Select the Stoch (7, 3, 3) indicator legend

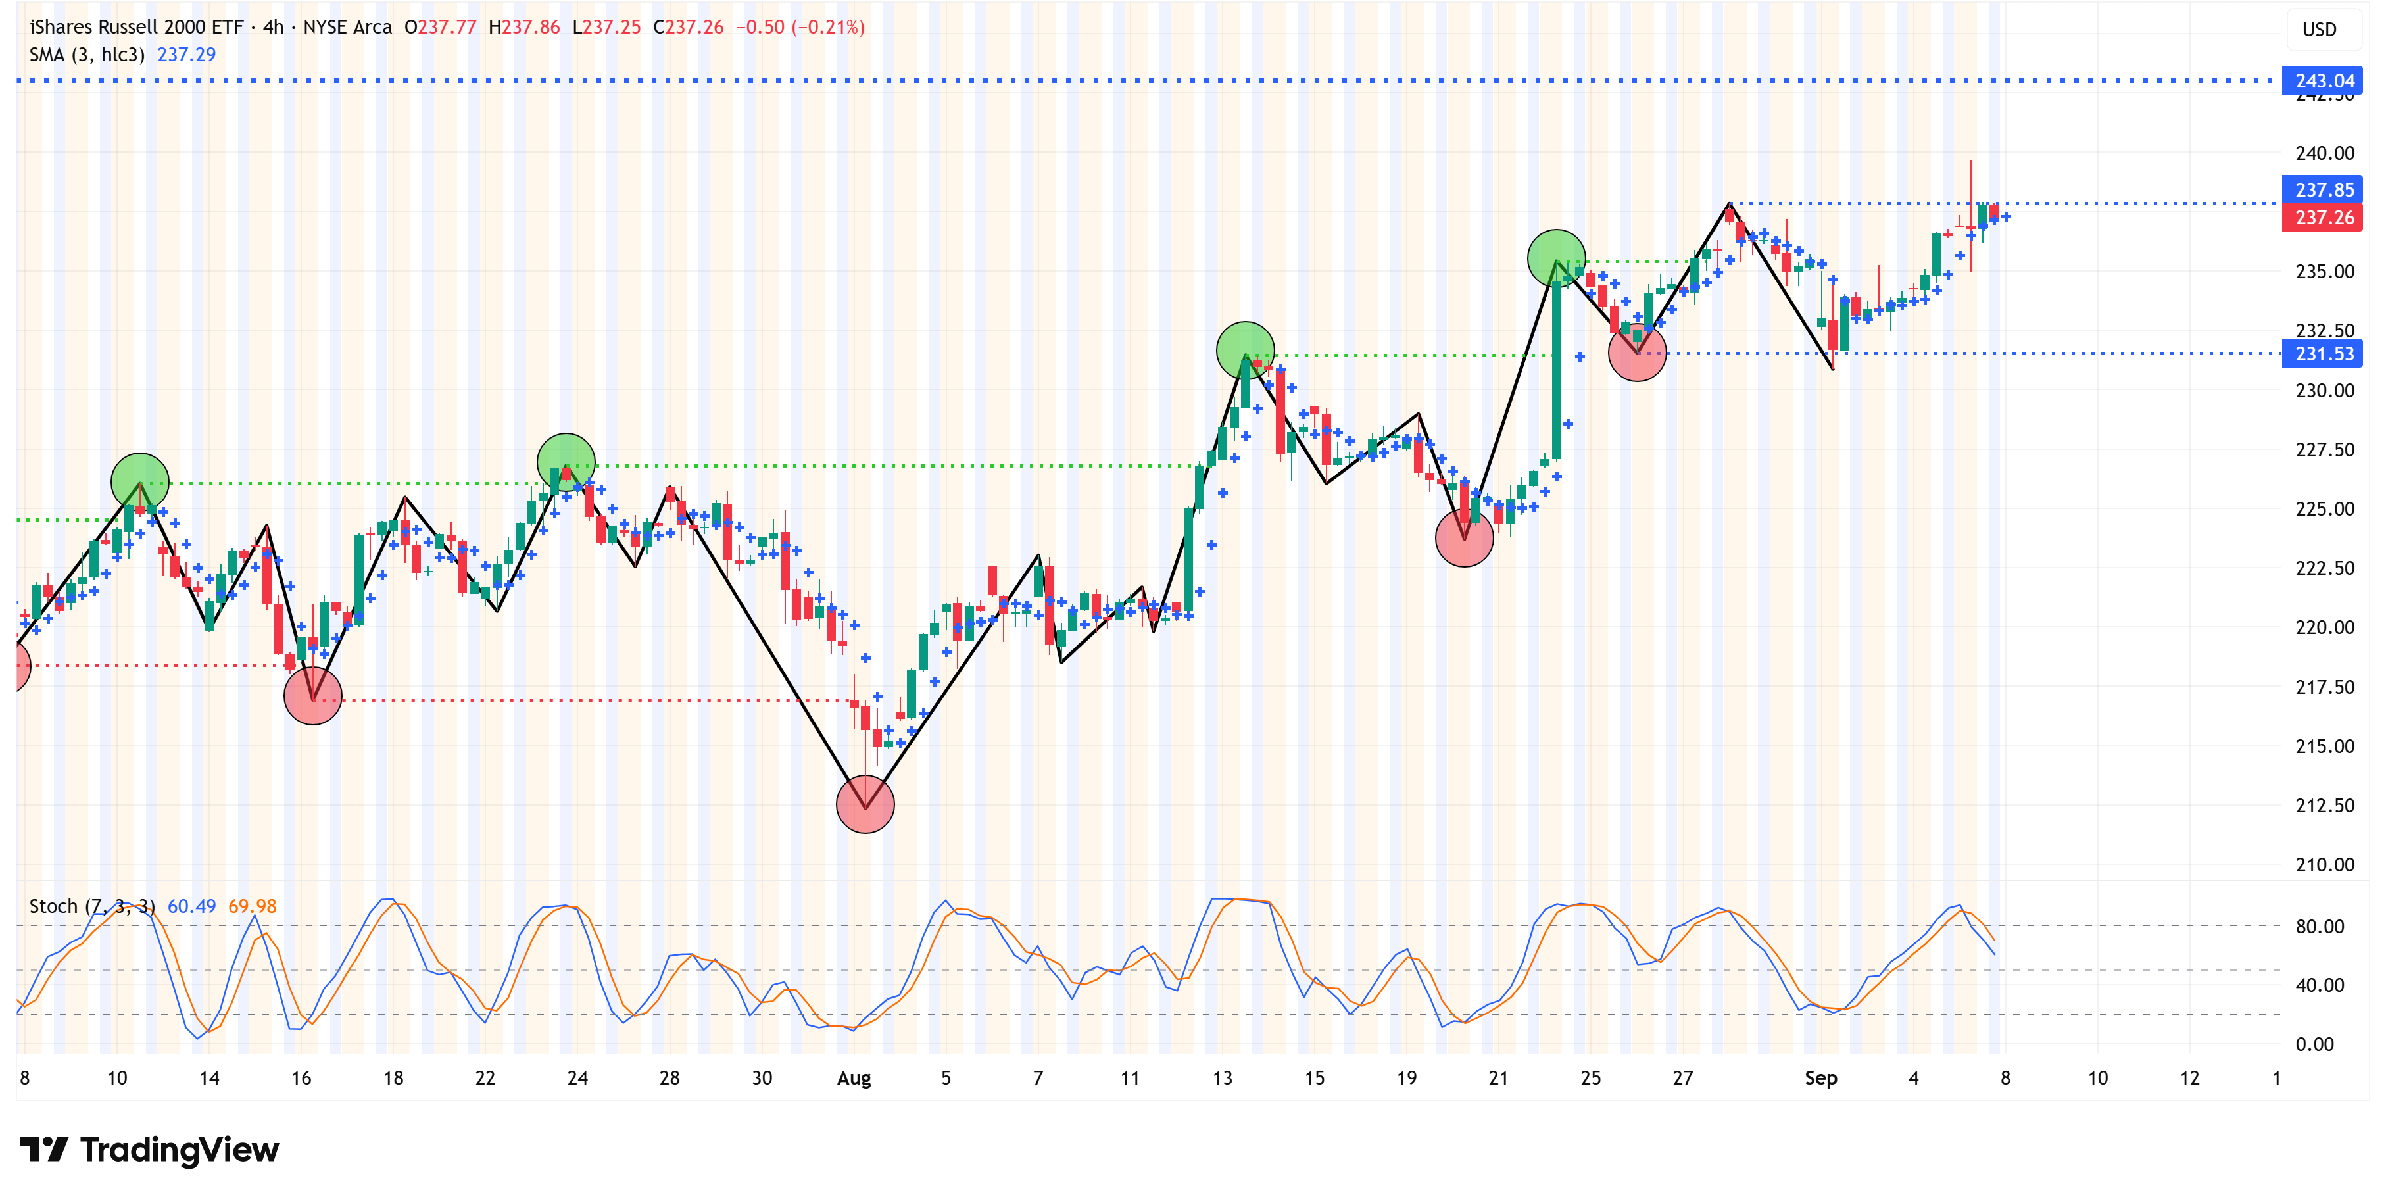(91, 906)
